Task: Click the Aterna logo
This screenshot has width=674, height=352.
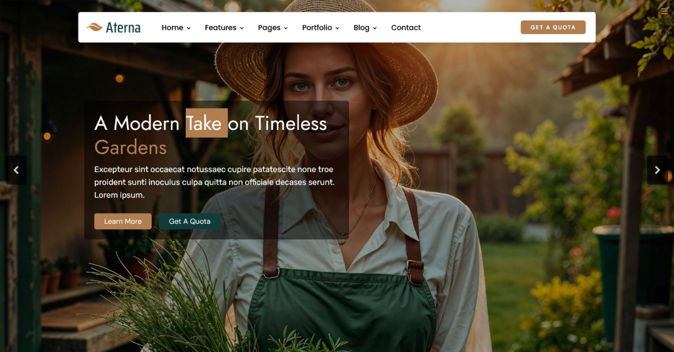Action: tap(113, 28)
